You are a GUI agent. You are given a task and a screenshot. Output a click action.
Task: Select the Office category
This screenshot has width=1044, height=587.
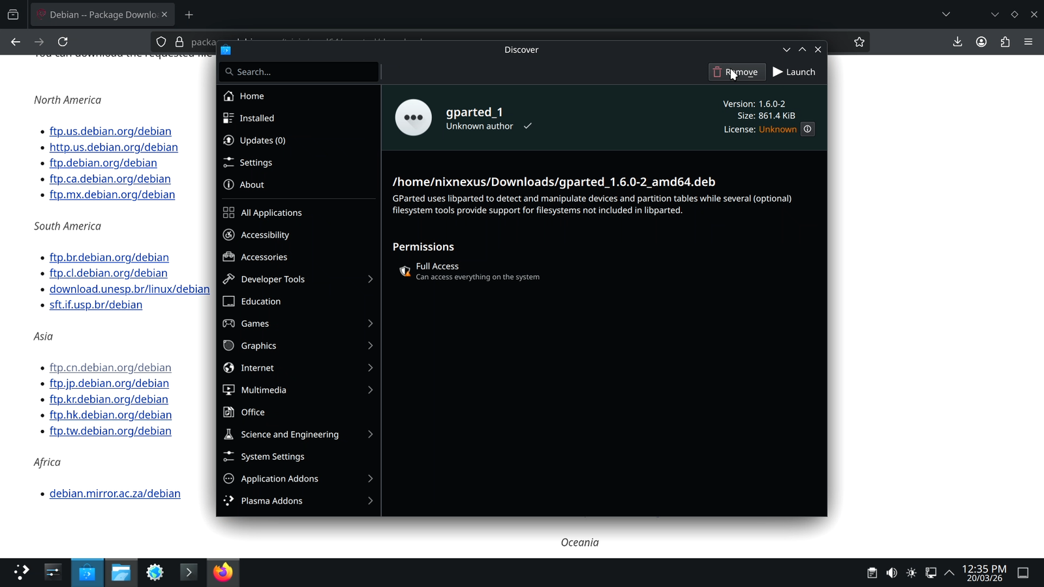pyautogui.click(x=298, y=412)
